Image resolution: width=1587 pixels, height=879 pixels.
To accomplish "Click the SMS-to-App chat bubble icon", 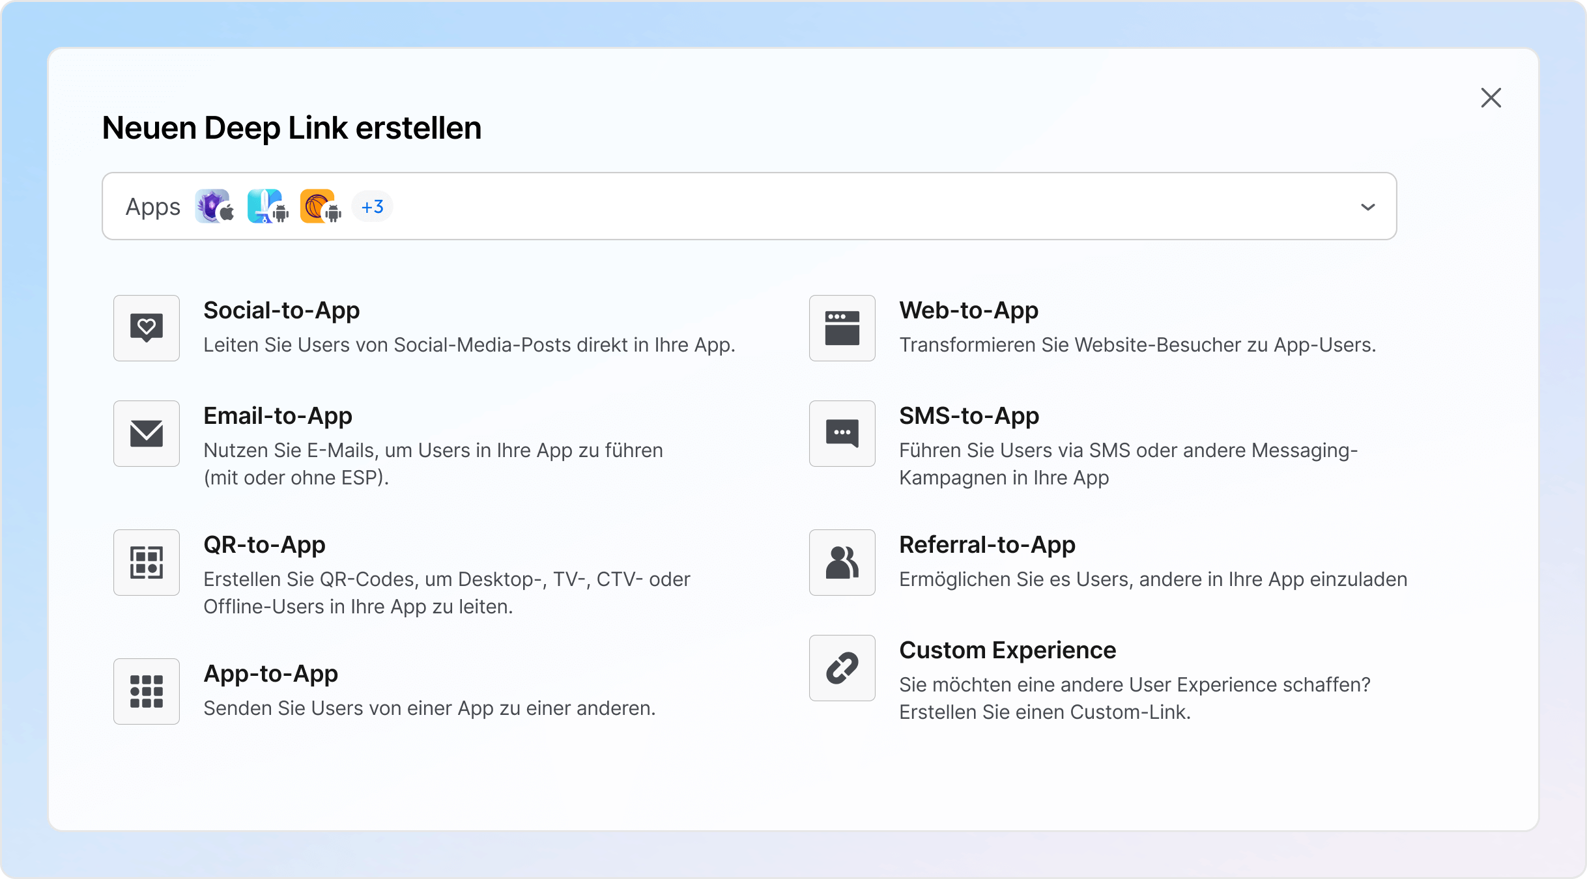I will (x=842, y=433).
